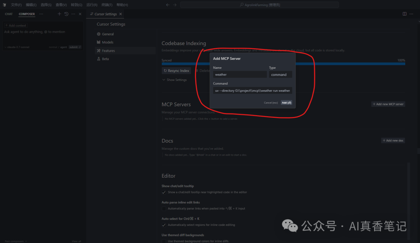Switch to the CHAT tab
The height and width of the screenshot is (243, 420).
(x=9, y=14)
